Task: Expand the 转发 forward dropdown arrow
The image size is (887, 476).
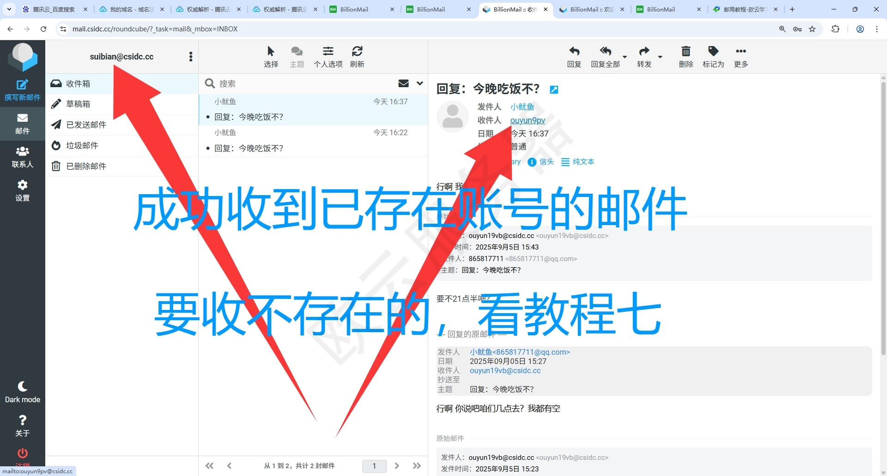Action: click(660, 57)
